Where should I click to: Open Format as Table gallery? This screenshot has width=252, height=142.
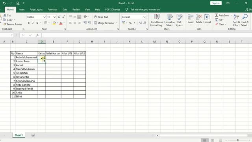[169, 20]
